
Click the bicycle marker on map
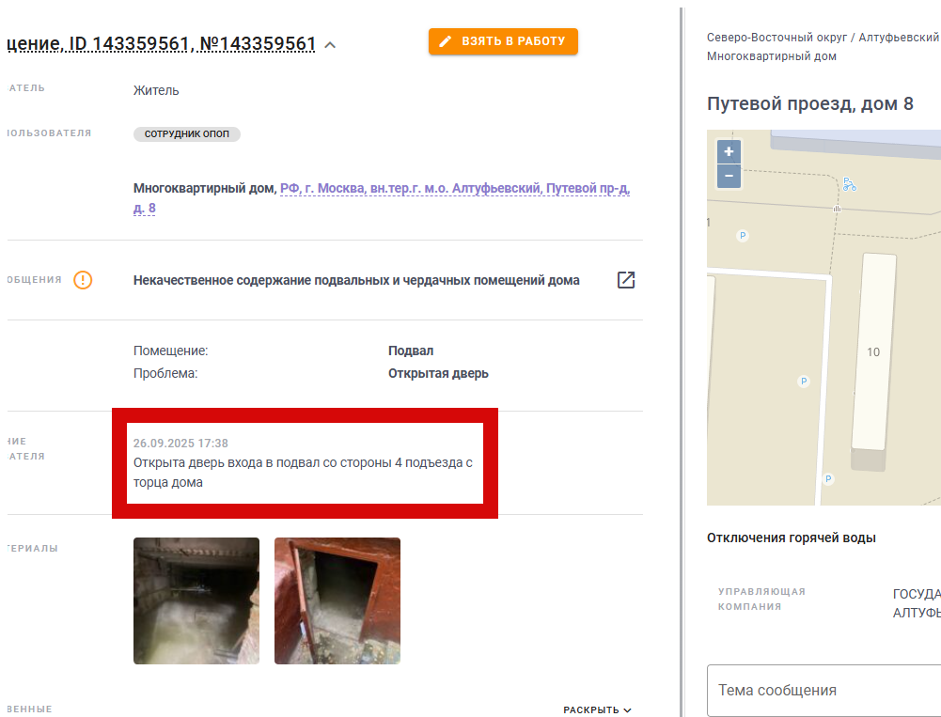pyautogui.click(x=849, y=184)
